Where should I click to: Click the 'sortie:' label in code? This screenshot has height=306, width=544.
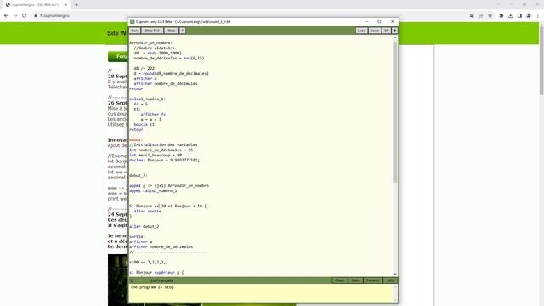point(138,236)
